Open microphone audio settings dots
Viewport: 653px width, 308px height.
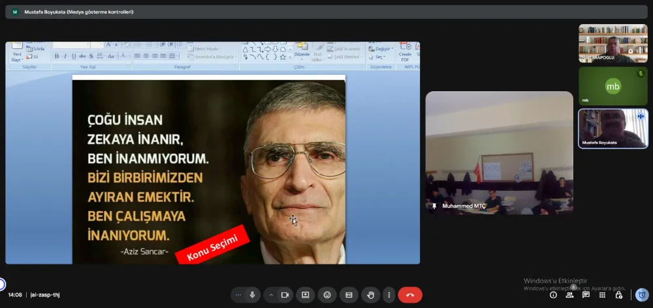pos(238,295)
